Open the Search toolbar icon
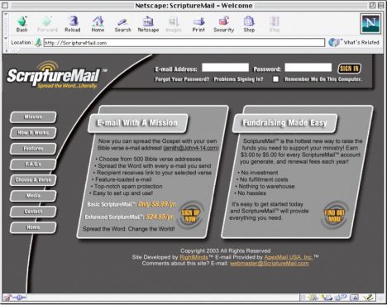Viewport: 387px width, 305px height. coord(122,25)
